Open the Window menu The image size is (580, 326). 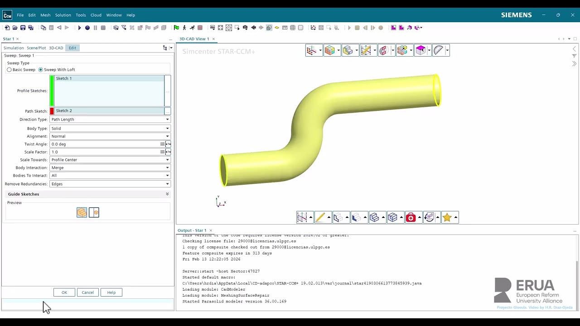pos(114,15)
